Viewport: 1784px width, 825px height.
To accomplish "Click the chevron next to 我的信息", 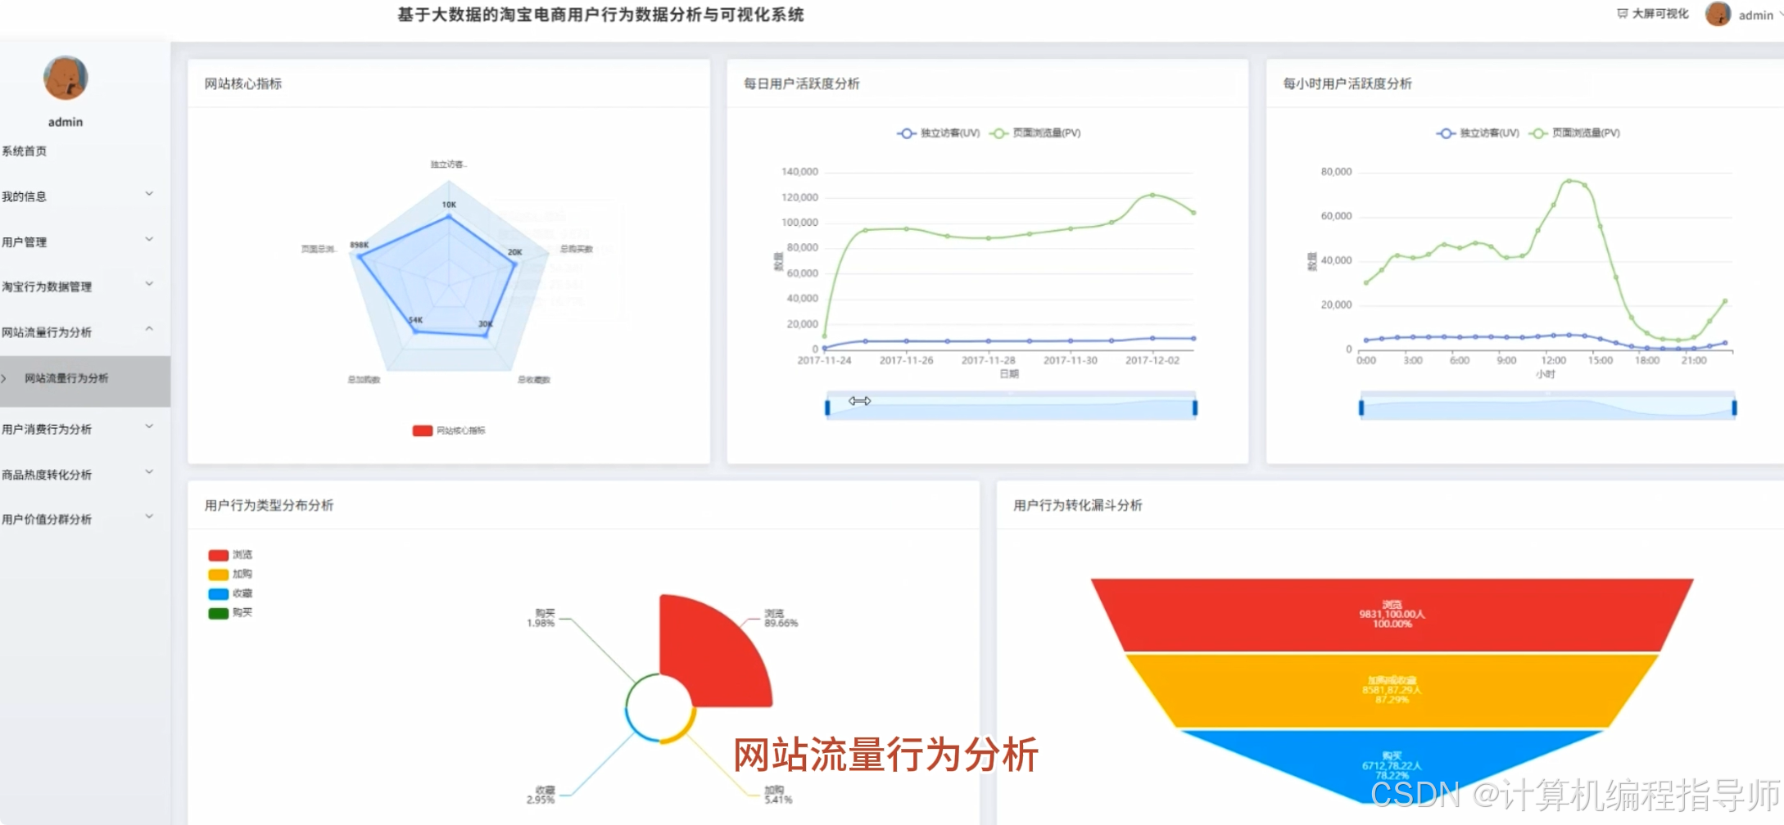I will 149,194.
